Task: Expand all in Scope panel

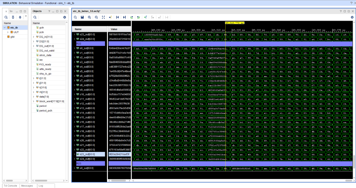Action: pos(20,17)
